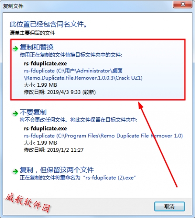Click description 将不会更改任何文件
195x218 pixels.
[x=78, y=120]
